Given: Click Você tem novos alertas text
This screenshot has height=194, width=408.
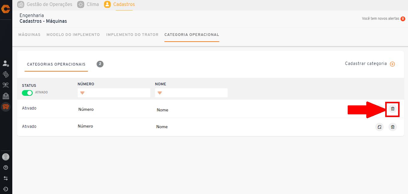Looking at the screenshot, I should coord(380,19).
